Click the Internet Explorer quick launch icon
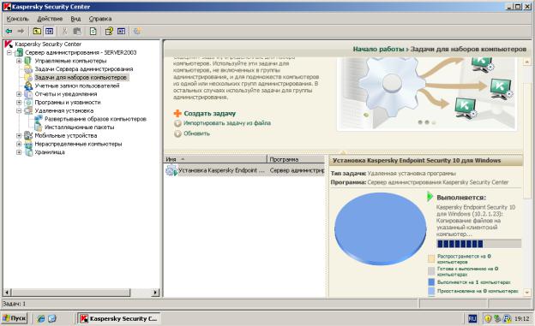Viewport: 535px width, 326px height. pyautogui.click(x=41, y=318)
